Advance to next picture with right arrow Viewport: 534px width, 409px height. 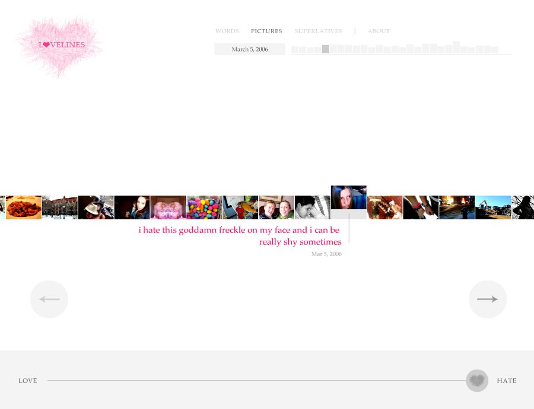487,299
